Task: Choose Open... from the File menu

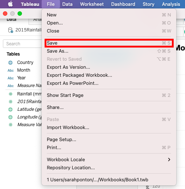Action: click(109, 23)
